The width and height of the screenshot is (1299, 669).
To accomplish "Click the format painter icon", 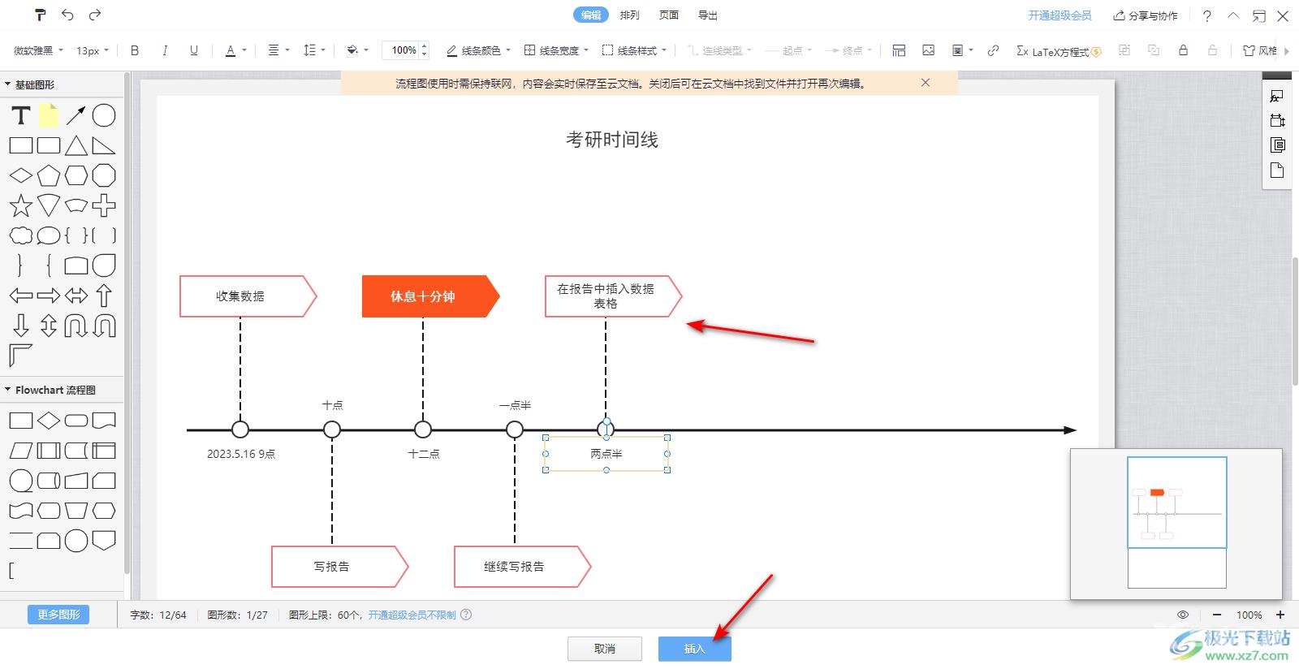I will point(41,15).
